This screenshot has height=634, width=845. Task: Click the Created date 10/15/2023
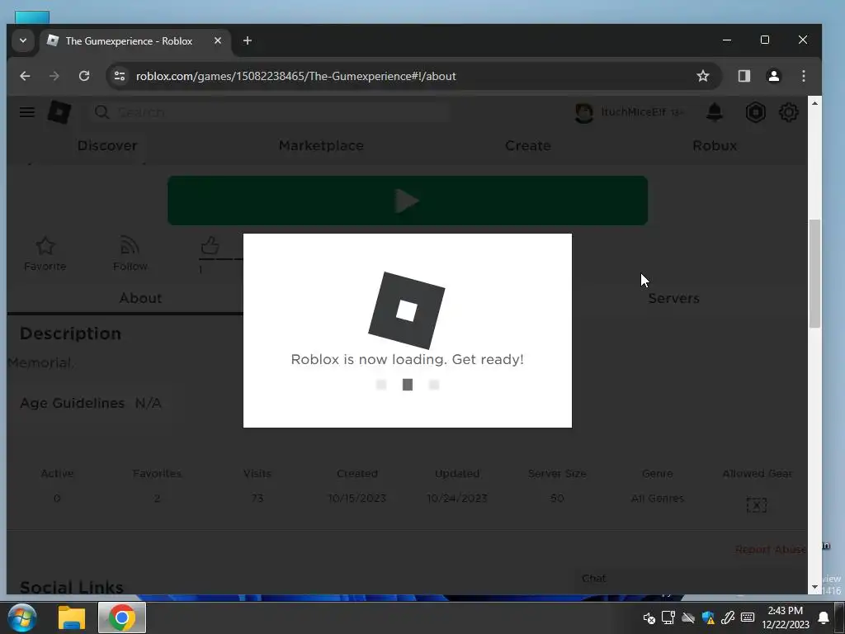pyautogui.click(x=356, y=499)
